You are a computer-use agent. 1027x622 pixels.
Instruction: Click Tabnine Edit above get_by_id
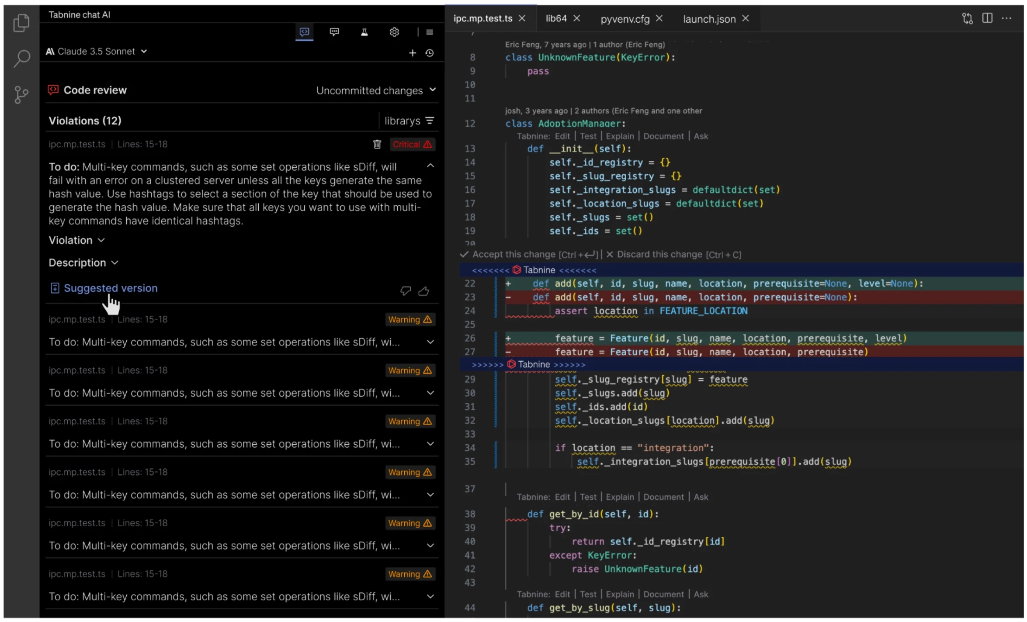(562, 497)
